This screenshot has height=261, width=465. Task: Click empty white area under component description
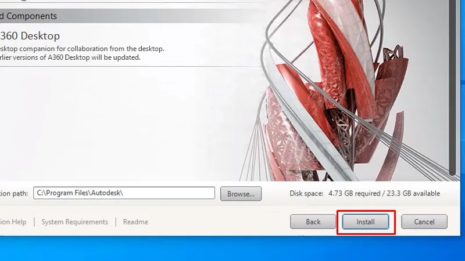click(116, 128)
